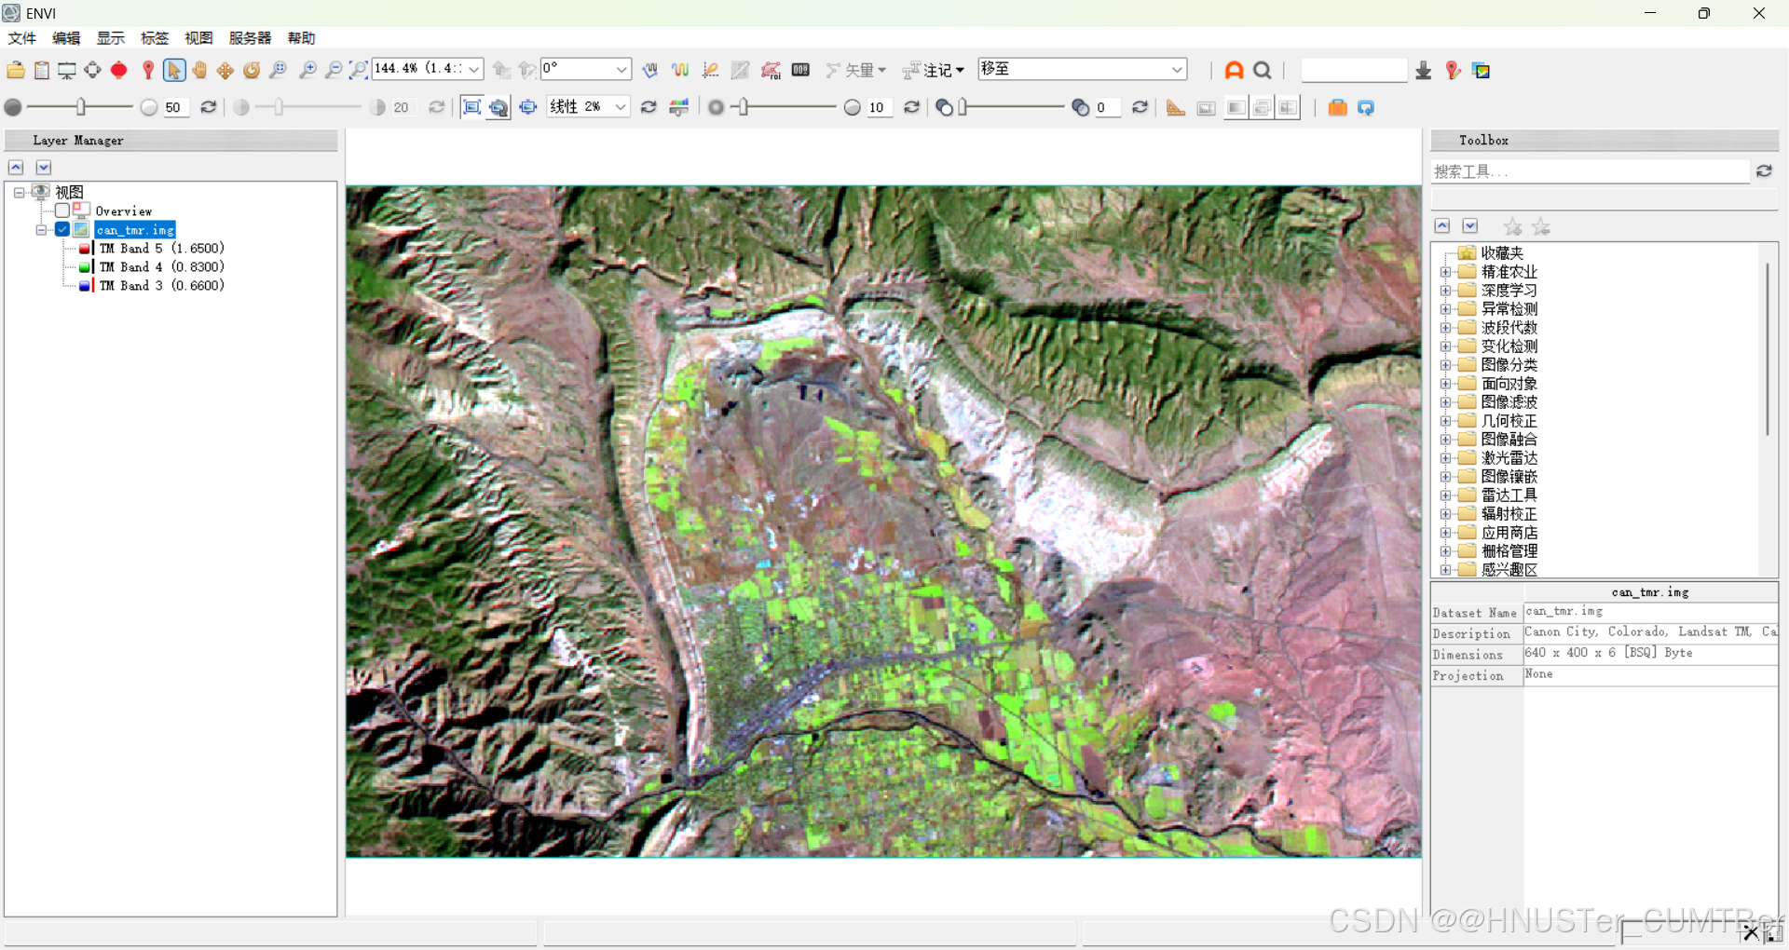This screenshot has width=1789, height=950.
Task: Open the 显示 menu
Action: click(111, 38)
